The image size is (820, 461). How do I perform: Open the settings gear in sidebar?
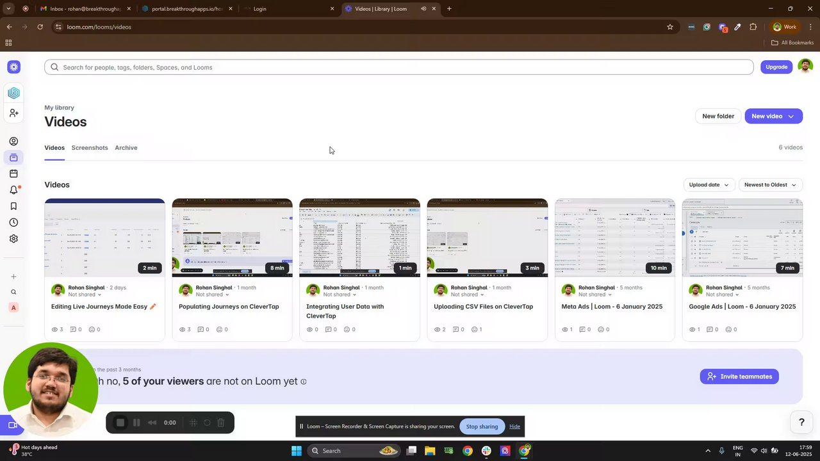click(x=13, y=238)
